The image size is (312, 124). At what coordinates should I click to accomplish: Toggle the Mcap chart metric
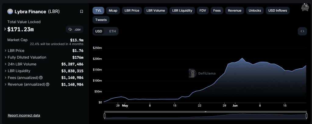pos(113,11)
